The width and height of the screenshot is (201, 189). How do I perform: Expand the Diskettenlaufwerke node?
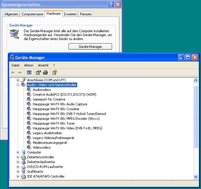pyautogui.click(x=18, y=162)
